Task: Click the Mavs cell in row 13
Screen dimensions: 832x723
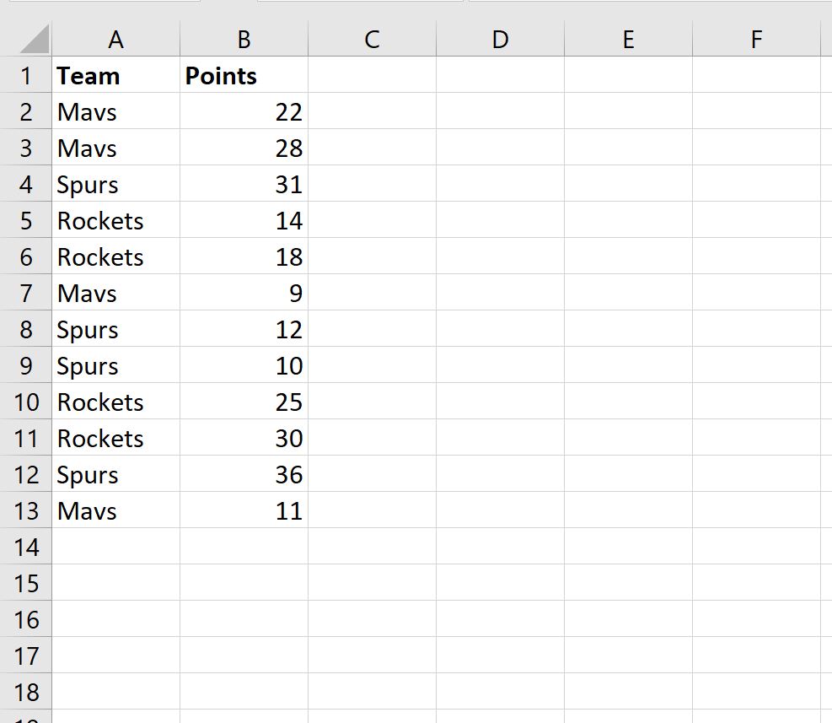Action: [x=115, y=510]
